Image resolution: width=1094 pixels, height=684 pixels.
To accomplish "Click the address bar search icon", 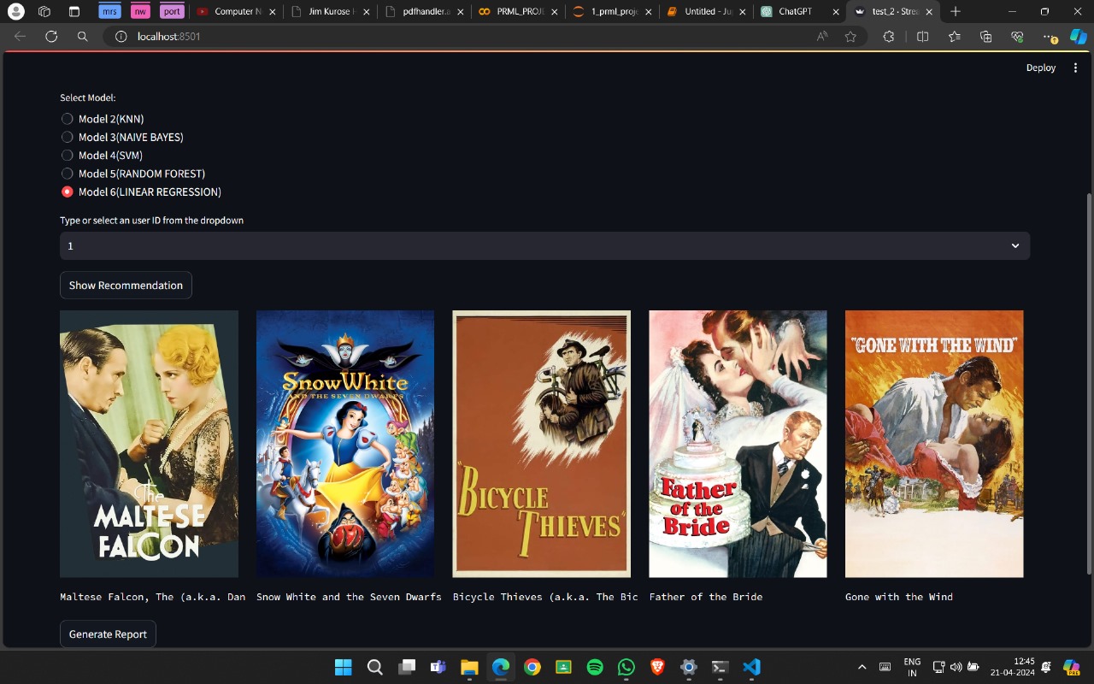I will (82, 37).
